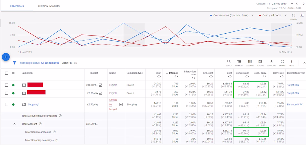Open the More options menu
Viewport: 306px width, 145px height.
click(x=292, y=63)
